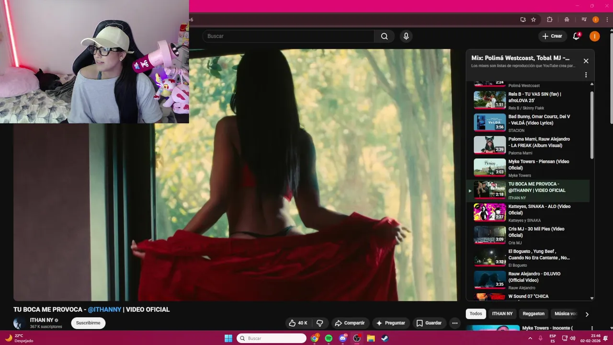Image resolution: width=613 pixels, height=345 pixels.
Task: Focus the YouTube Buscar search field
Action: pos(288,36)
